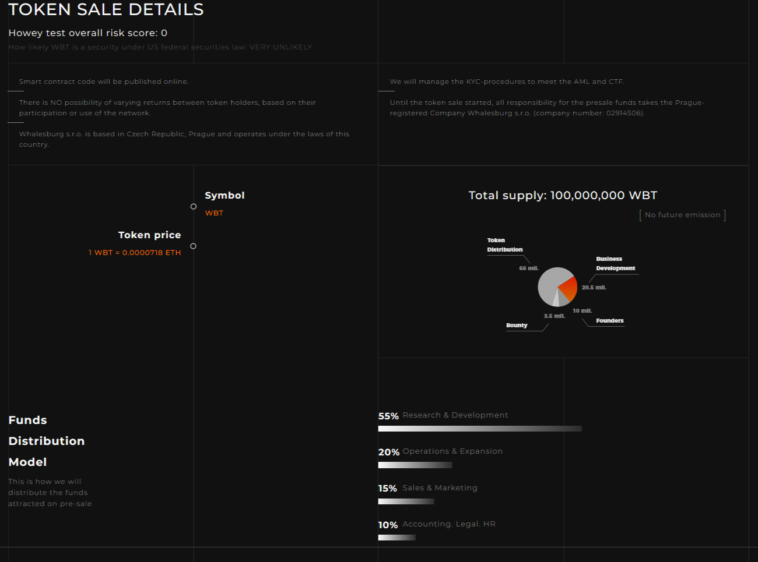The height and width of the screenshot is (562, 758).
Task: Click the 1 WBT = 0.0000718 ETH price
Action: pos(135,253)
